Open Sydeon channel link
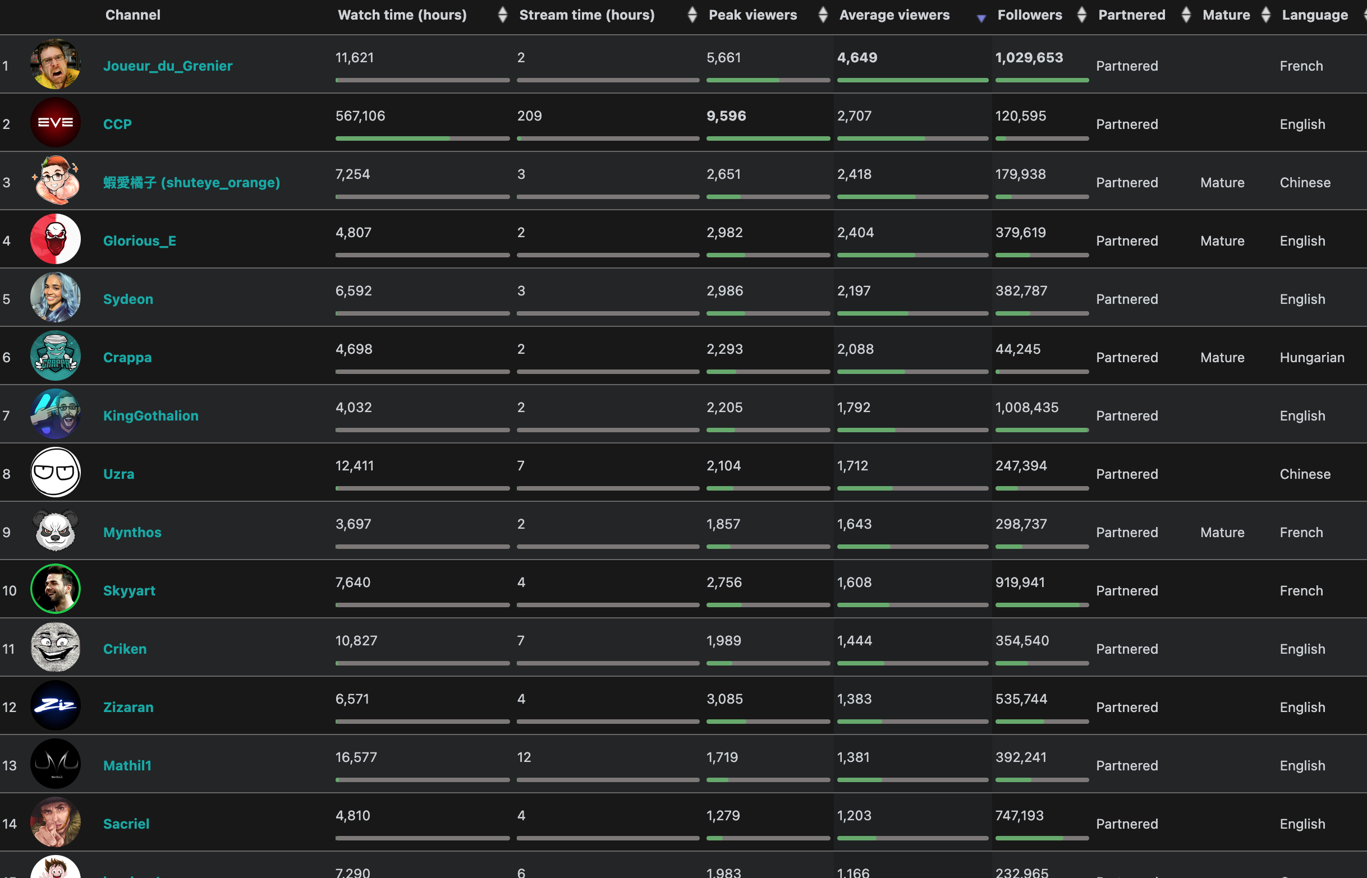1367x878 pixels. pos(129,299)
